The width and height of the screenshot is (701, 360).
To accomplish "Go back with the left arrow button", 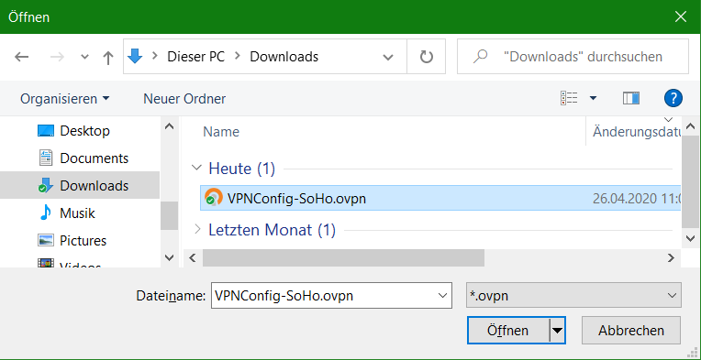I will pyautogui.click(x=21, y=57).
